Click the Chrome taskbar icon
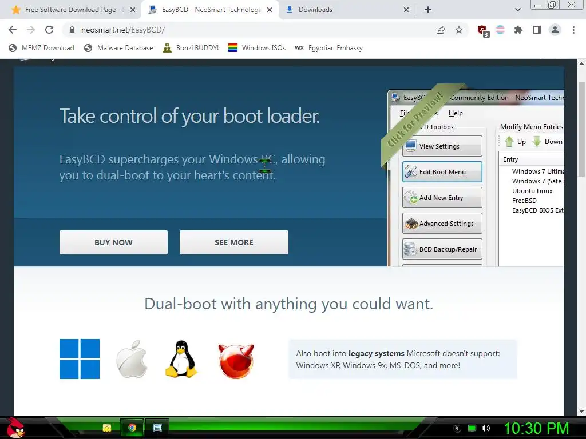586x439 pixels. (x=132, y=428)
